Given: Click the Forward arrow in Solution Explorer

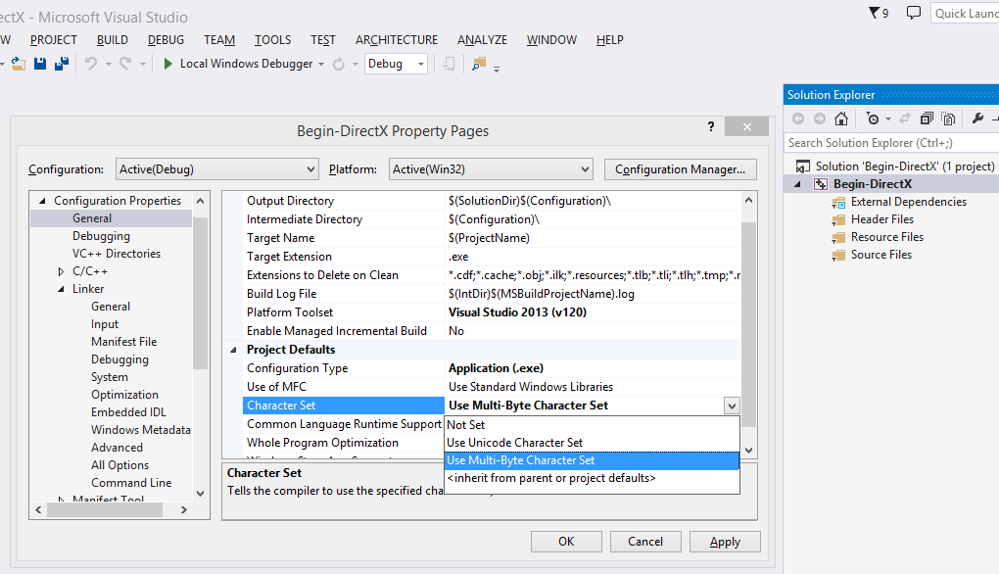Looking at the screenshot, I should tap(820, 119).
